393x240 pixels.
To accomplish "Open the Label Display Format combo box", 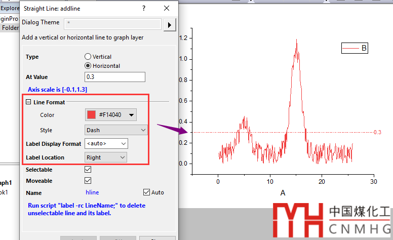I will coord(106,144).
